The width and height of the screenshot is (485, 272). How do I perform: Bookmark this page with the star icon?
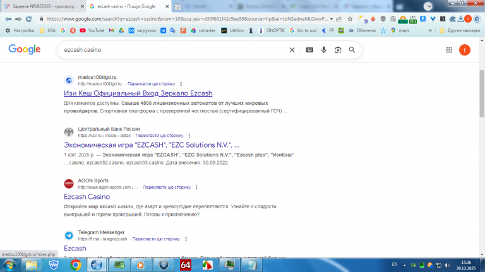[350, 19]
